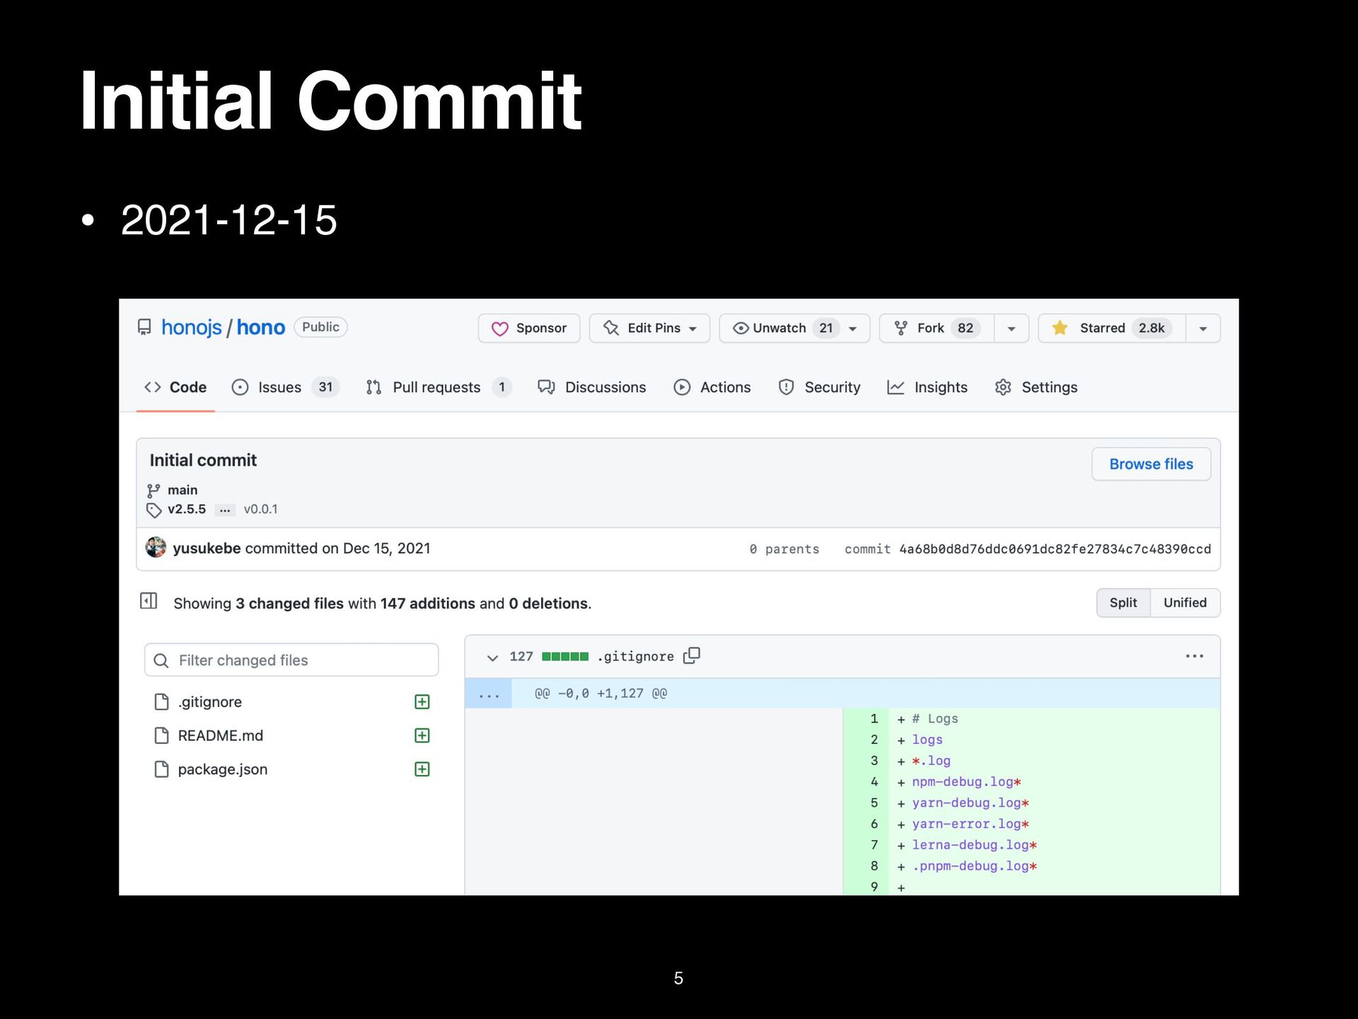The image size is (1358, 1019).
Task: Open the .gitignore diff options menu
Action: tap(1195, 657)
